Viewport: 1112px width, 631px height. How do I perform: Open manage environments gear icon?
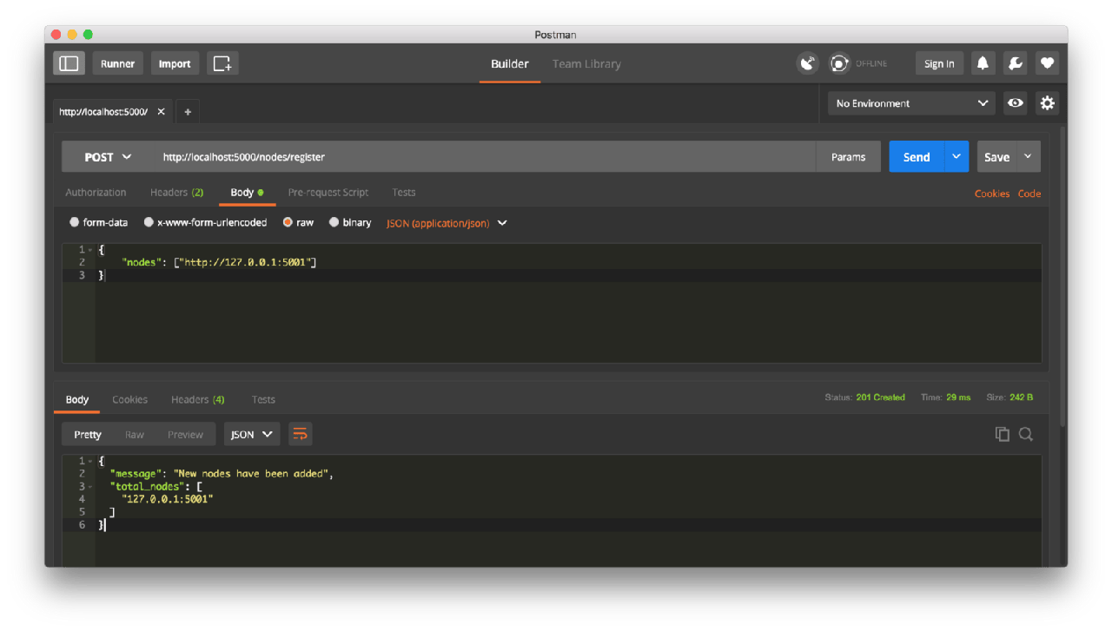point(1047,103)
